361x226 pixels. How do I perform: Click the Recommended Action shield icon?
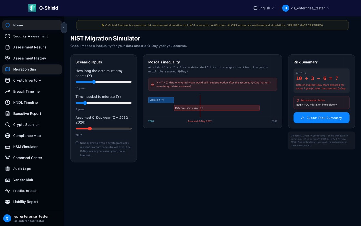pos(298,100)
